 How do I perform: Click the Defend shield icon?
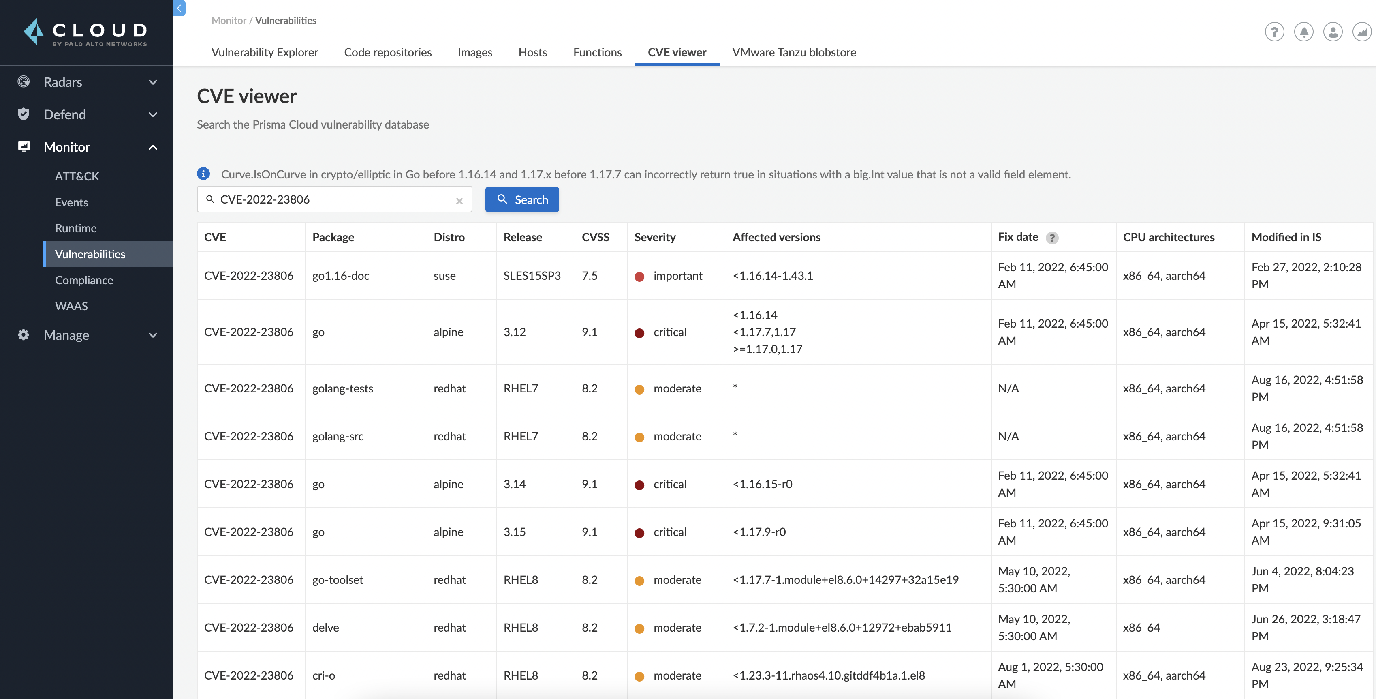click(24, 114)
